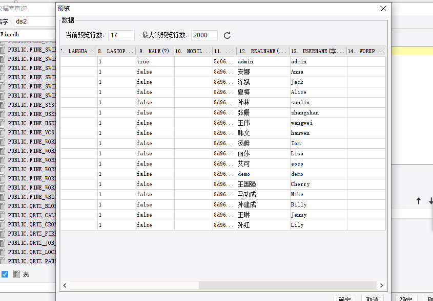The width and height of the screenshot is (433, 301).
Task: Click the REALNAME column header
Action: (x=263, y=51)
